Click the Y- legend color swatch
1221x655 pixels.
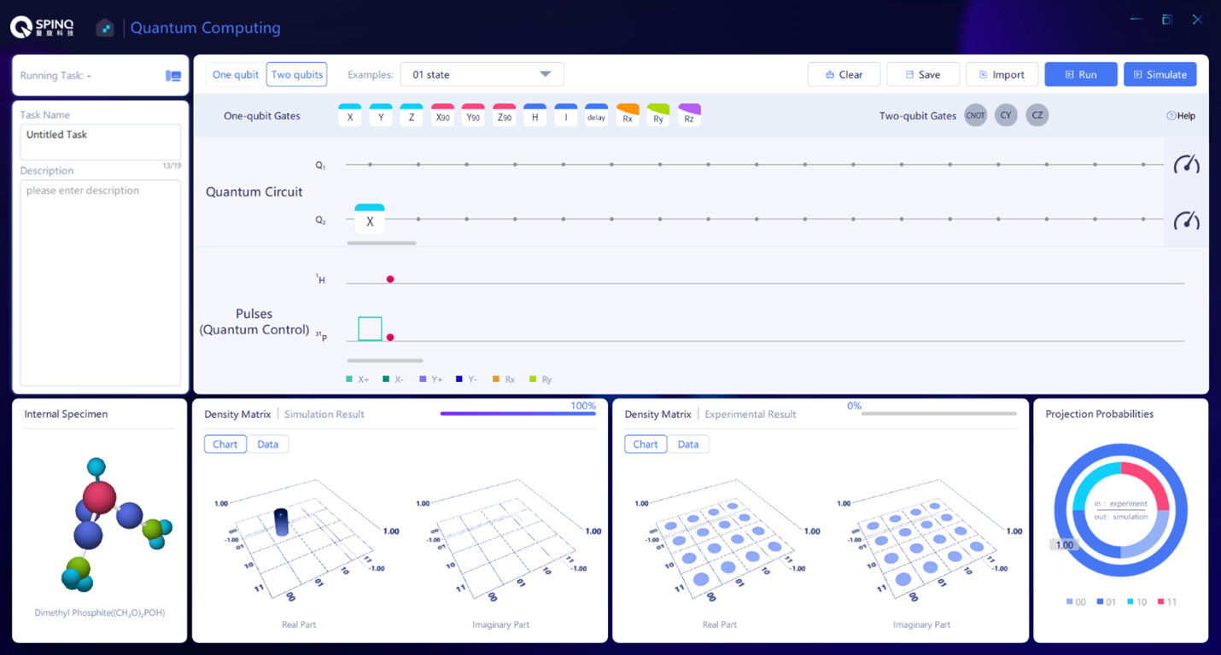pos(459,380)
